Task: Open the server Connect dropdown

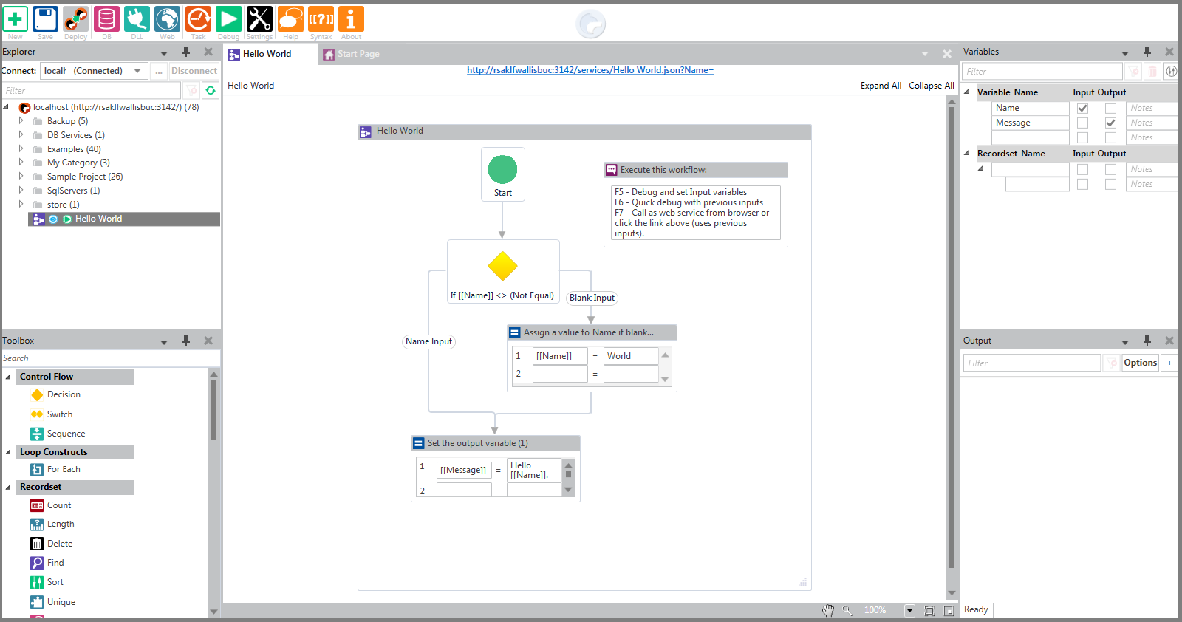Action: pos(137,71)
